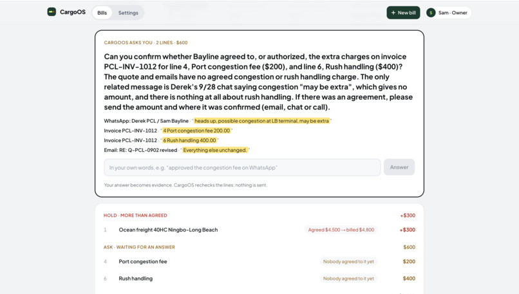This screenshot has width=519, height=294.
Task: Click the $400 amount for Rush handling
Action: pos(409,279)
